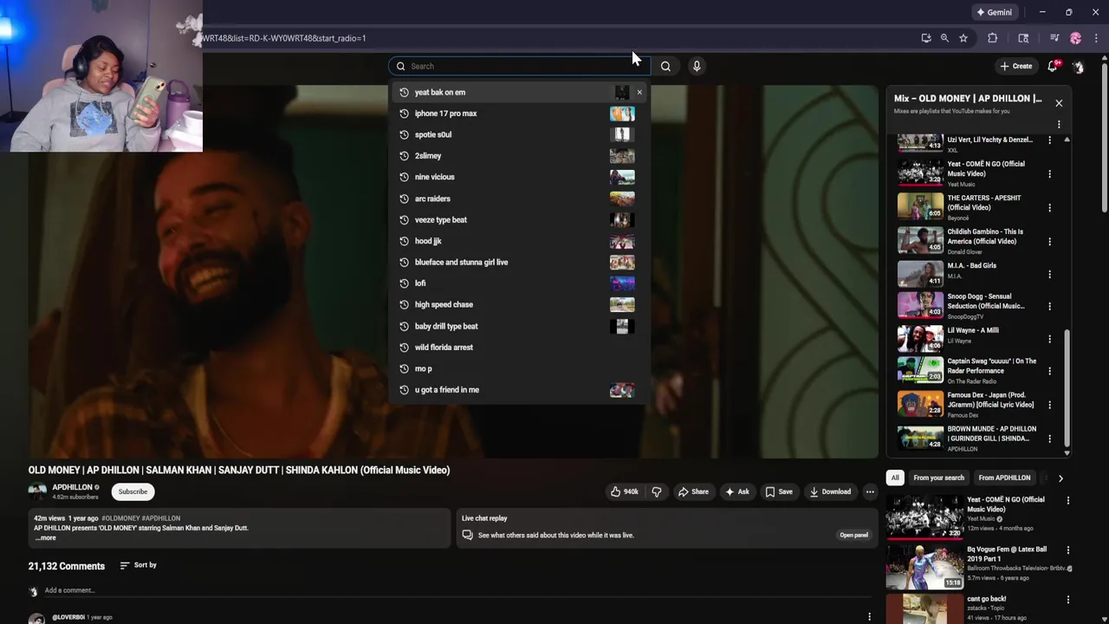The height and width of the screenshot is (624, 1109).
Task: Expand description with ...more
Action: coord(45,537)
